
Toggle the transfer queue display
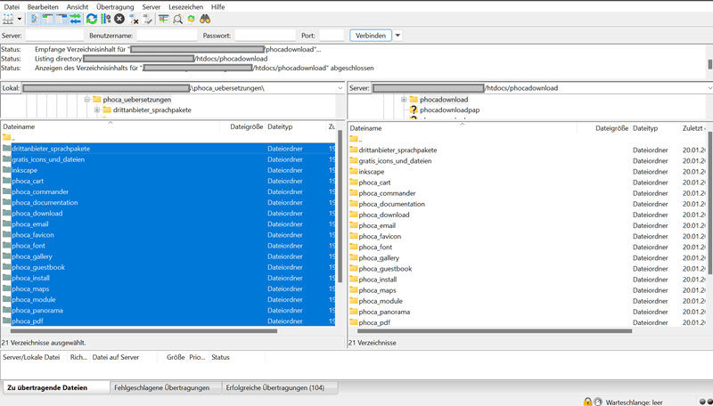(x=75, y=19)
